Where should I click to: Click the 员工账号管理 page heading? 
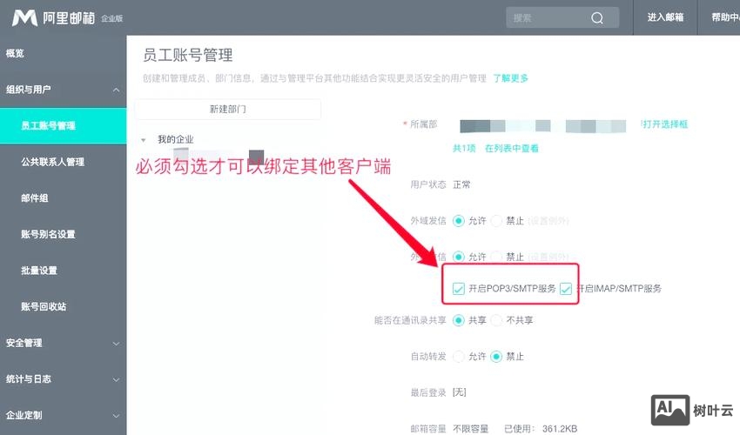(188, 55)
